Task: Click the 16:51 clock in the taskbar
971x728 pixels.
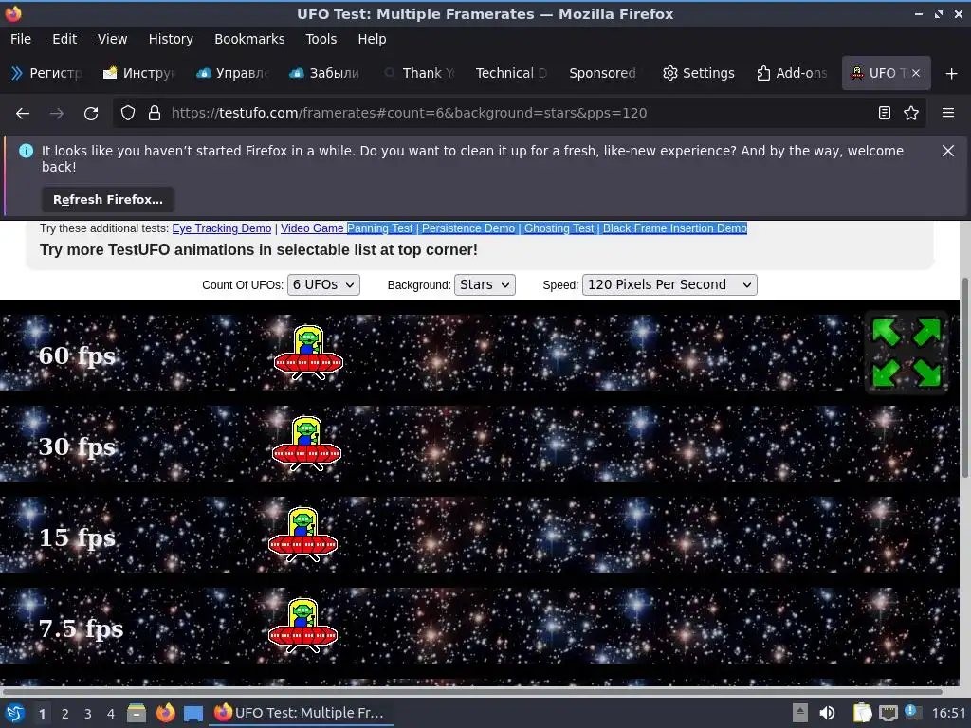Action: [x=948, y=713]
